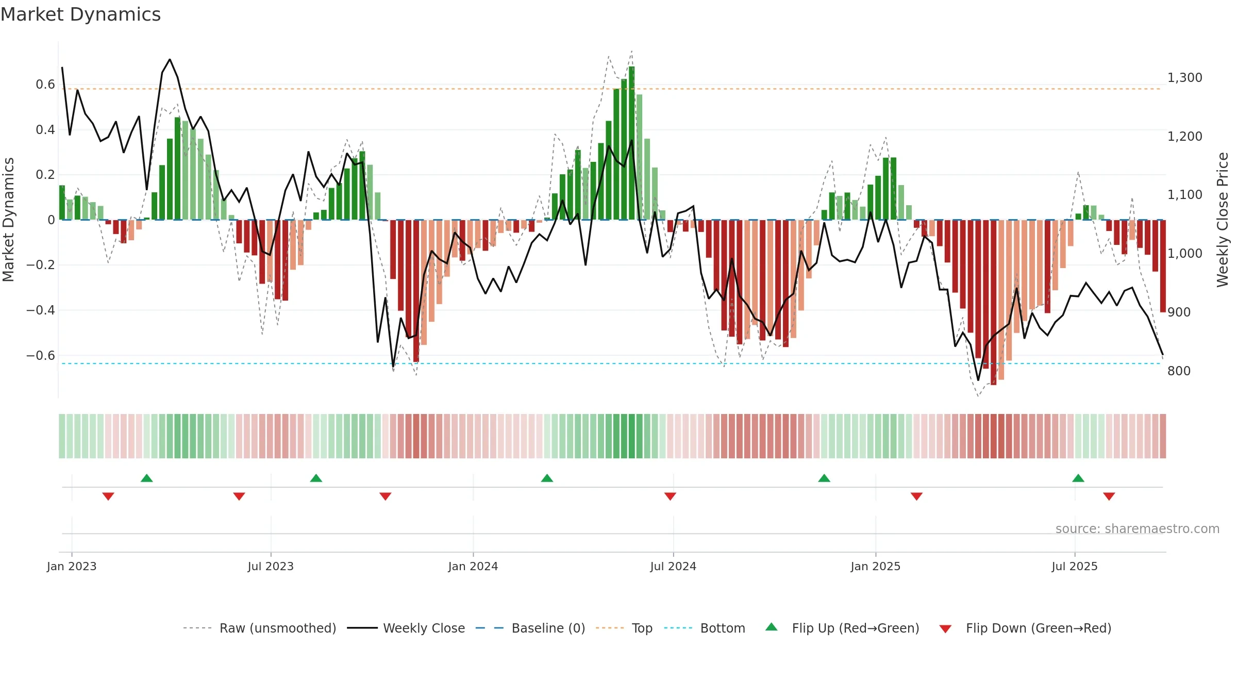Click the last red flip-down marker after Jul 2025
The width and height of the screenshot is (1237, 696).
coord(1109,496)
